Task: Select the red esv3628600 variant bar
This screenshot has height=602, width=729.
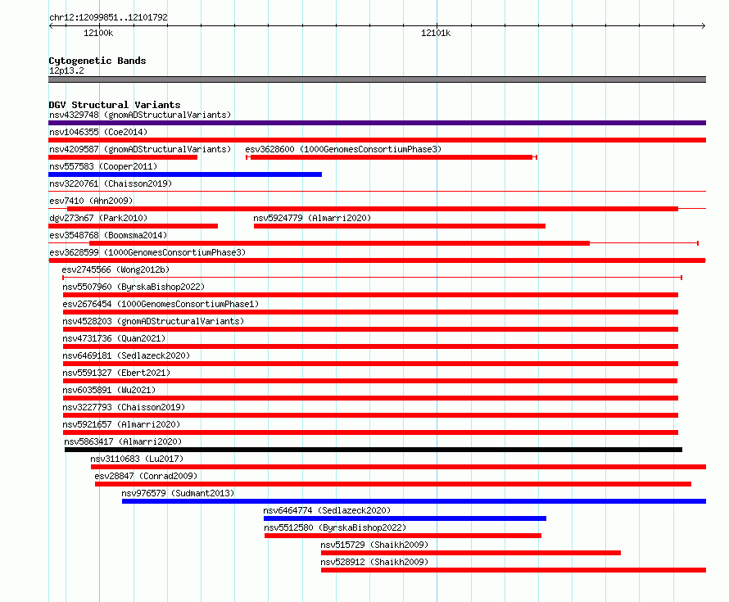Action: click(x=392, y=157)
